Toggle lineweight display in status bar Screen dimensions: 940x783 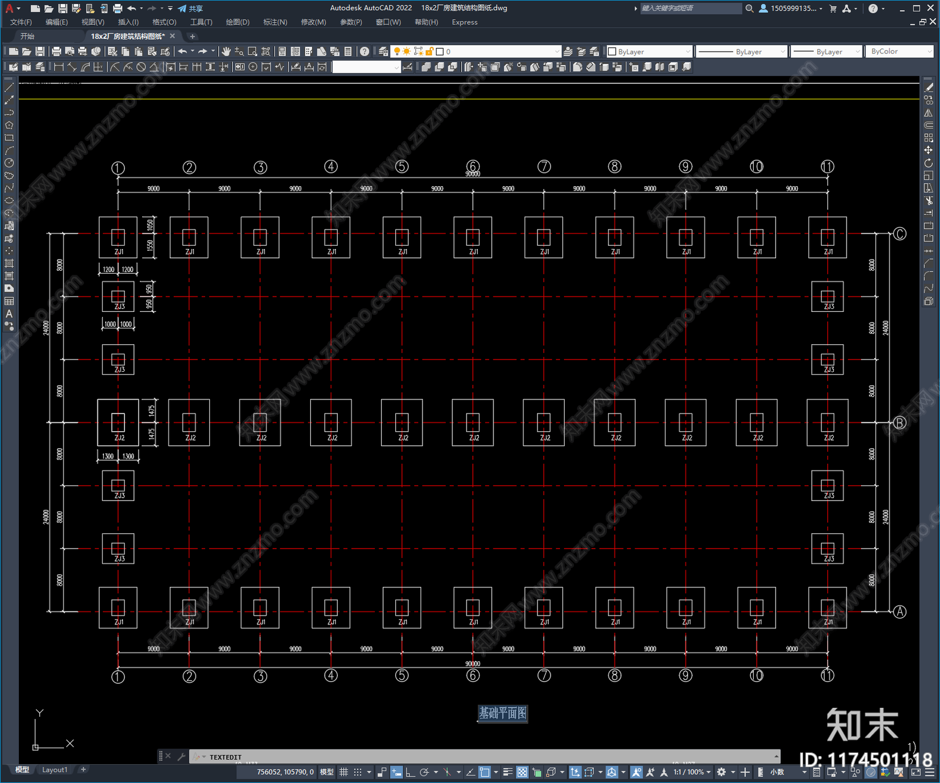tap(508, 772)
